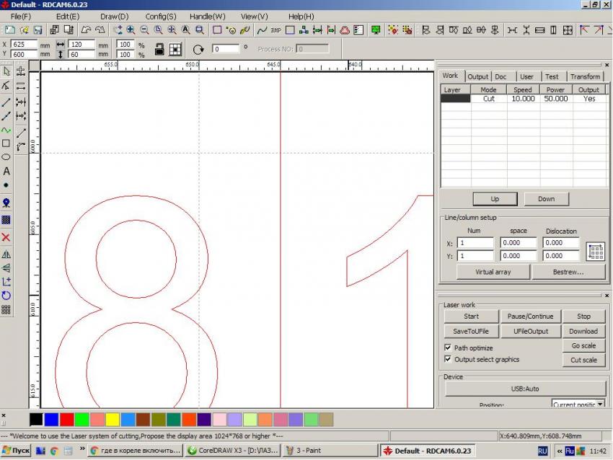Open the Config(S) menu
Viewport: 613px width, 460px height.
click(160, 16)
